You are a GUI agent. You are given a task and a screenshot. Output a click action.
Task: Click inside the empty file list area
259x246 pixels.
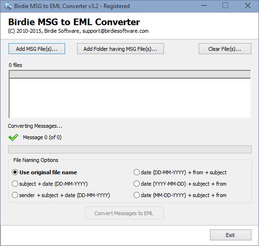coord(130,98)
